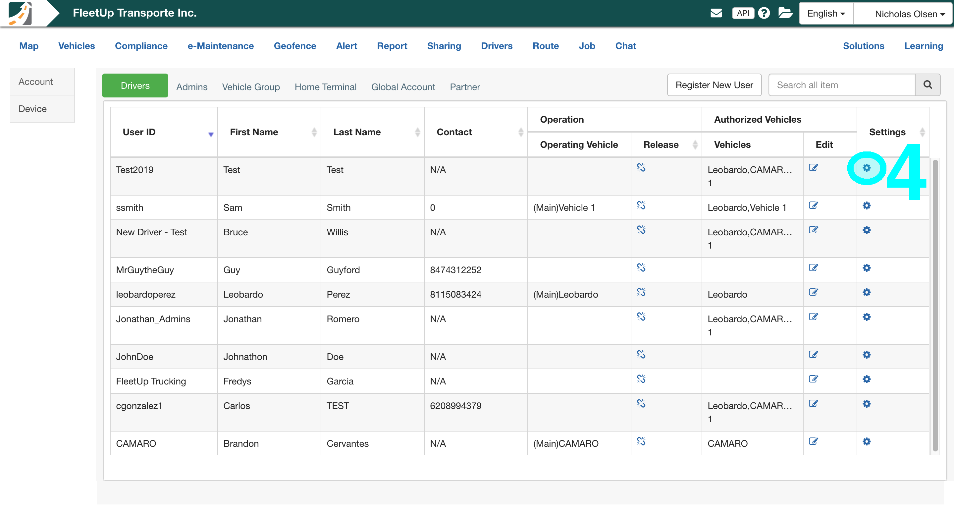Switch to the Partner tab

coord(465,87)
